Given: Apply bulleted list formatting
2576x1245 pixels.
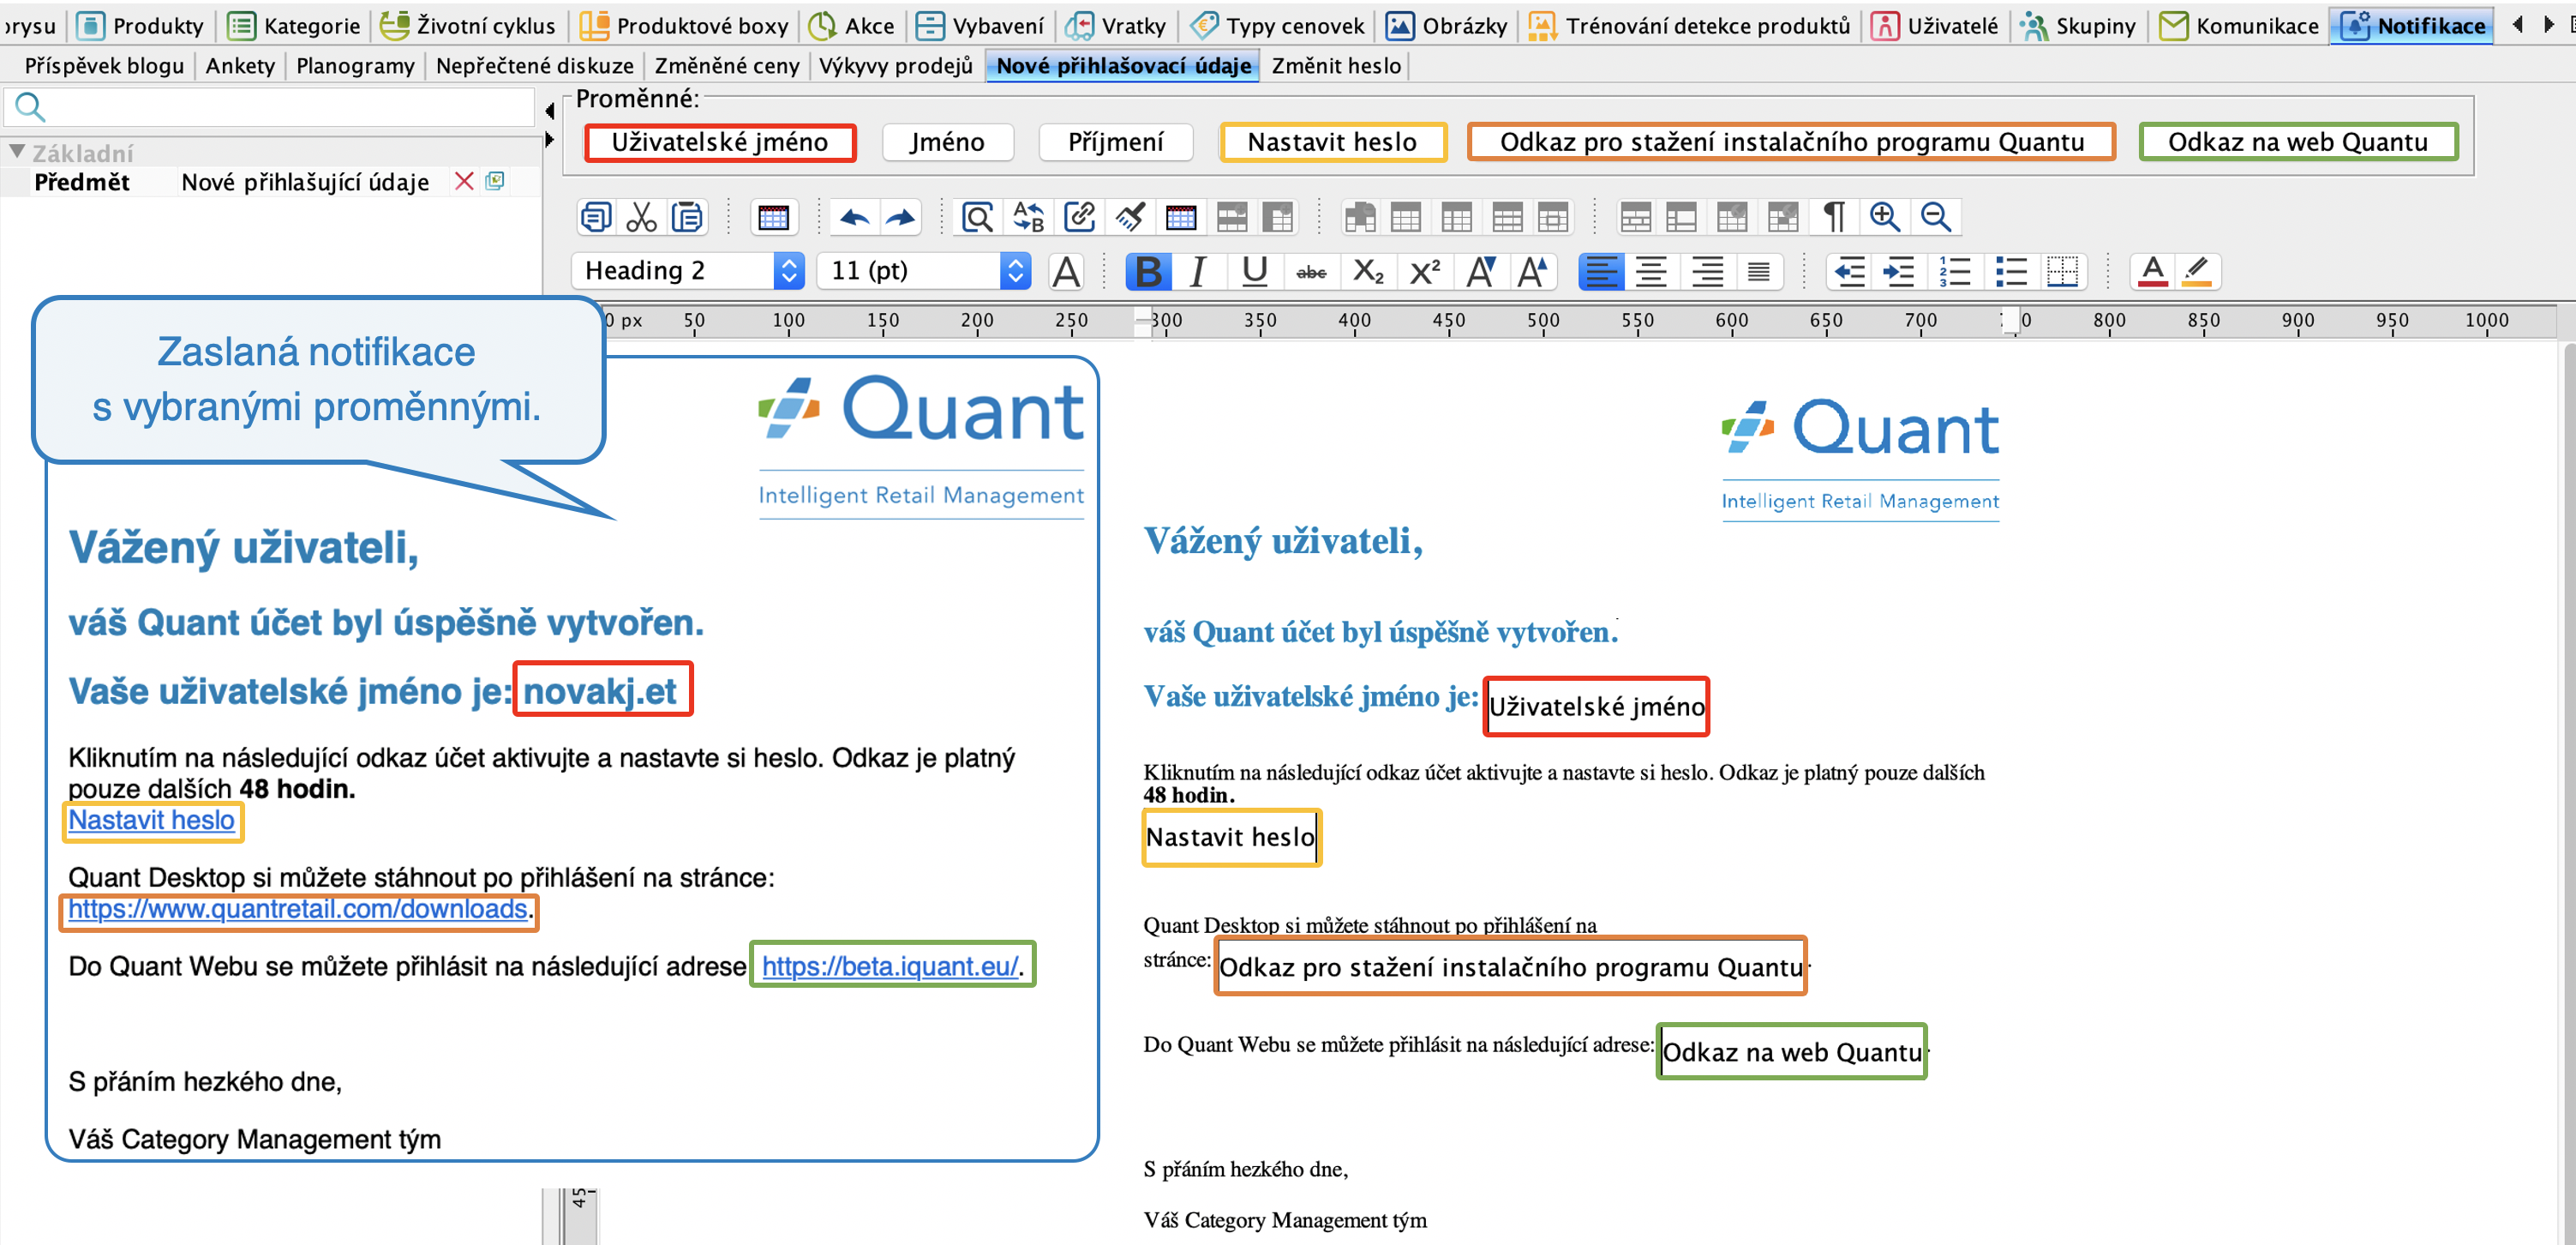Looking at the screenshot, I should [x=2010, y=271].
